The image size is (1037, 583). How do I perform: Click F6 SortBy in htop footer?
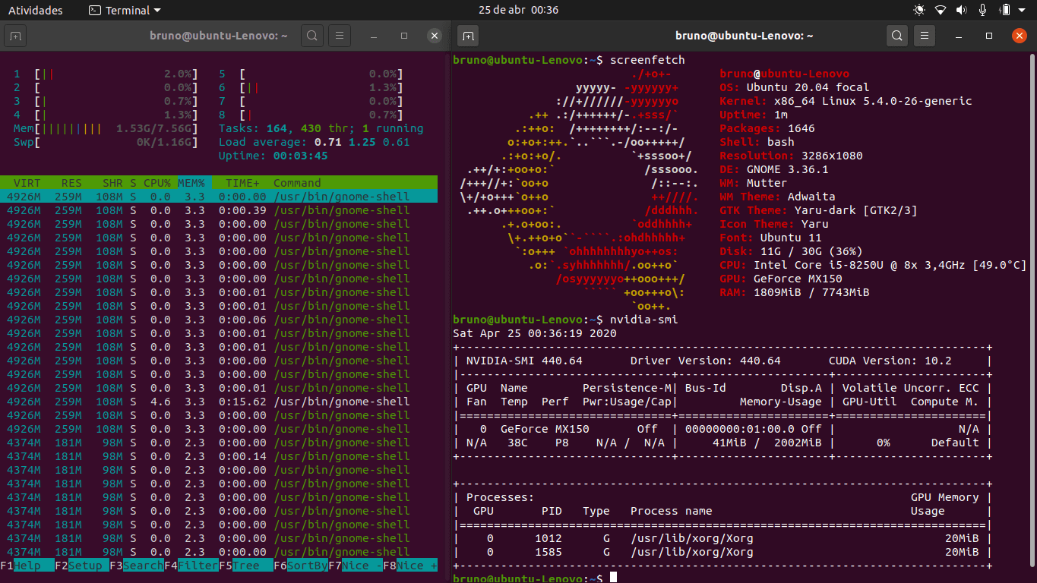click(300, 566)
